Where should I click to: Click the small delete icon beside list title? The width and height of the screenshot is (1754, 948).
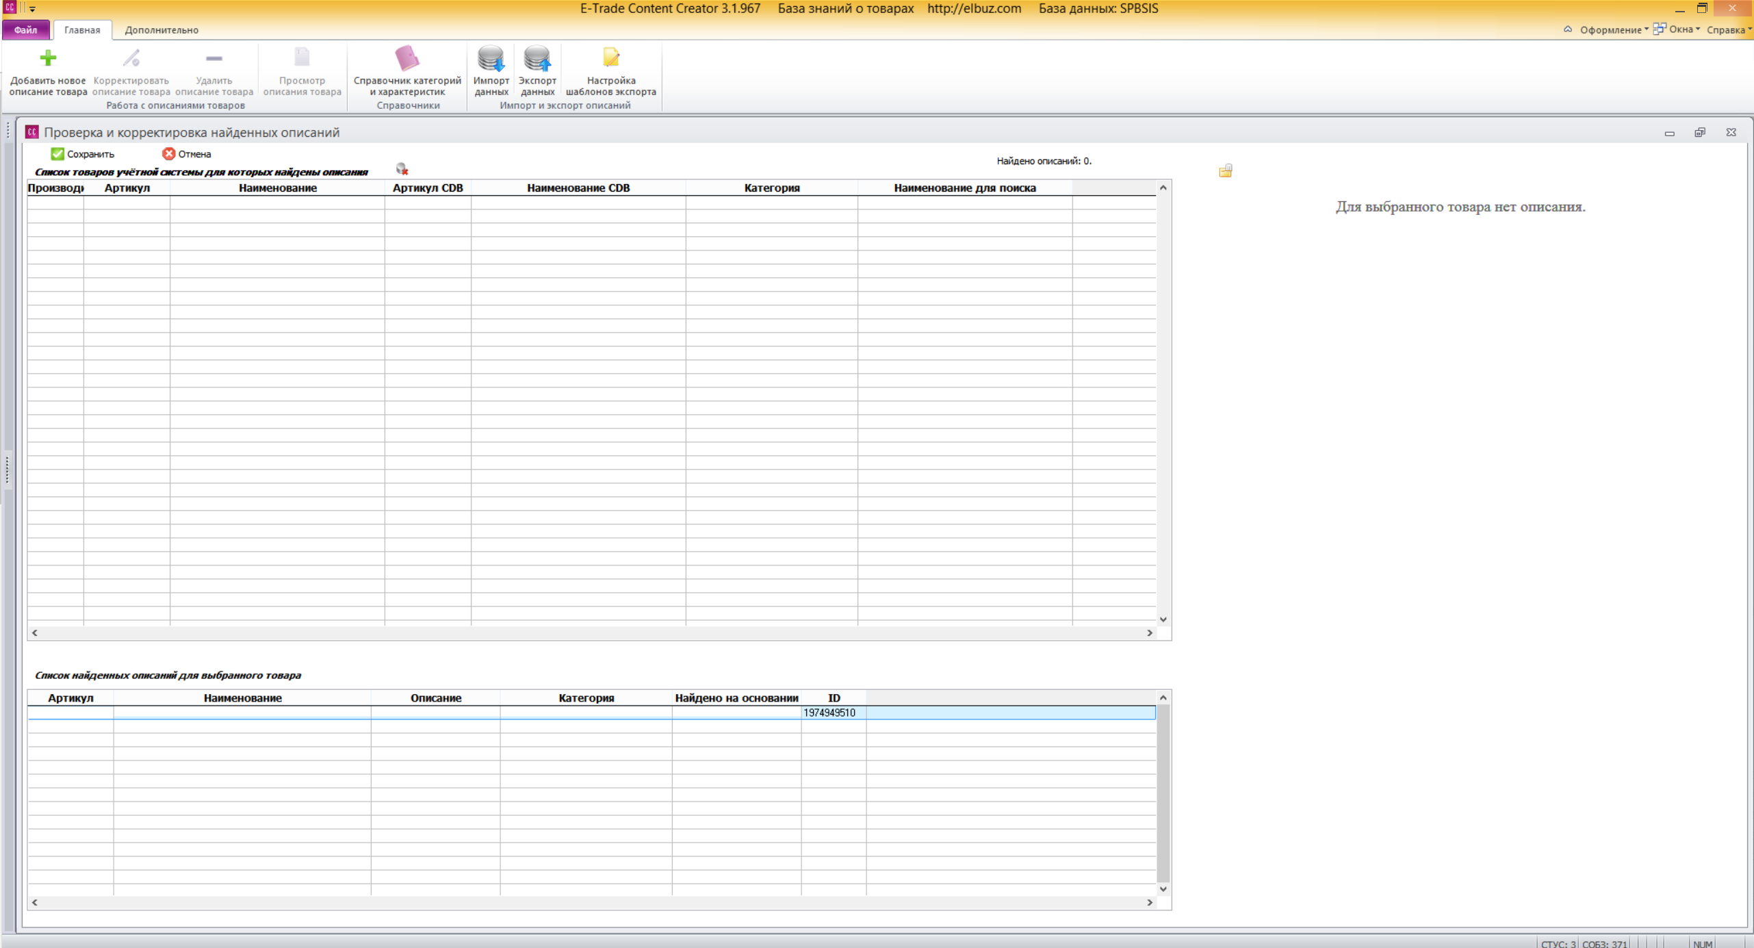pos(402,169)
